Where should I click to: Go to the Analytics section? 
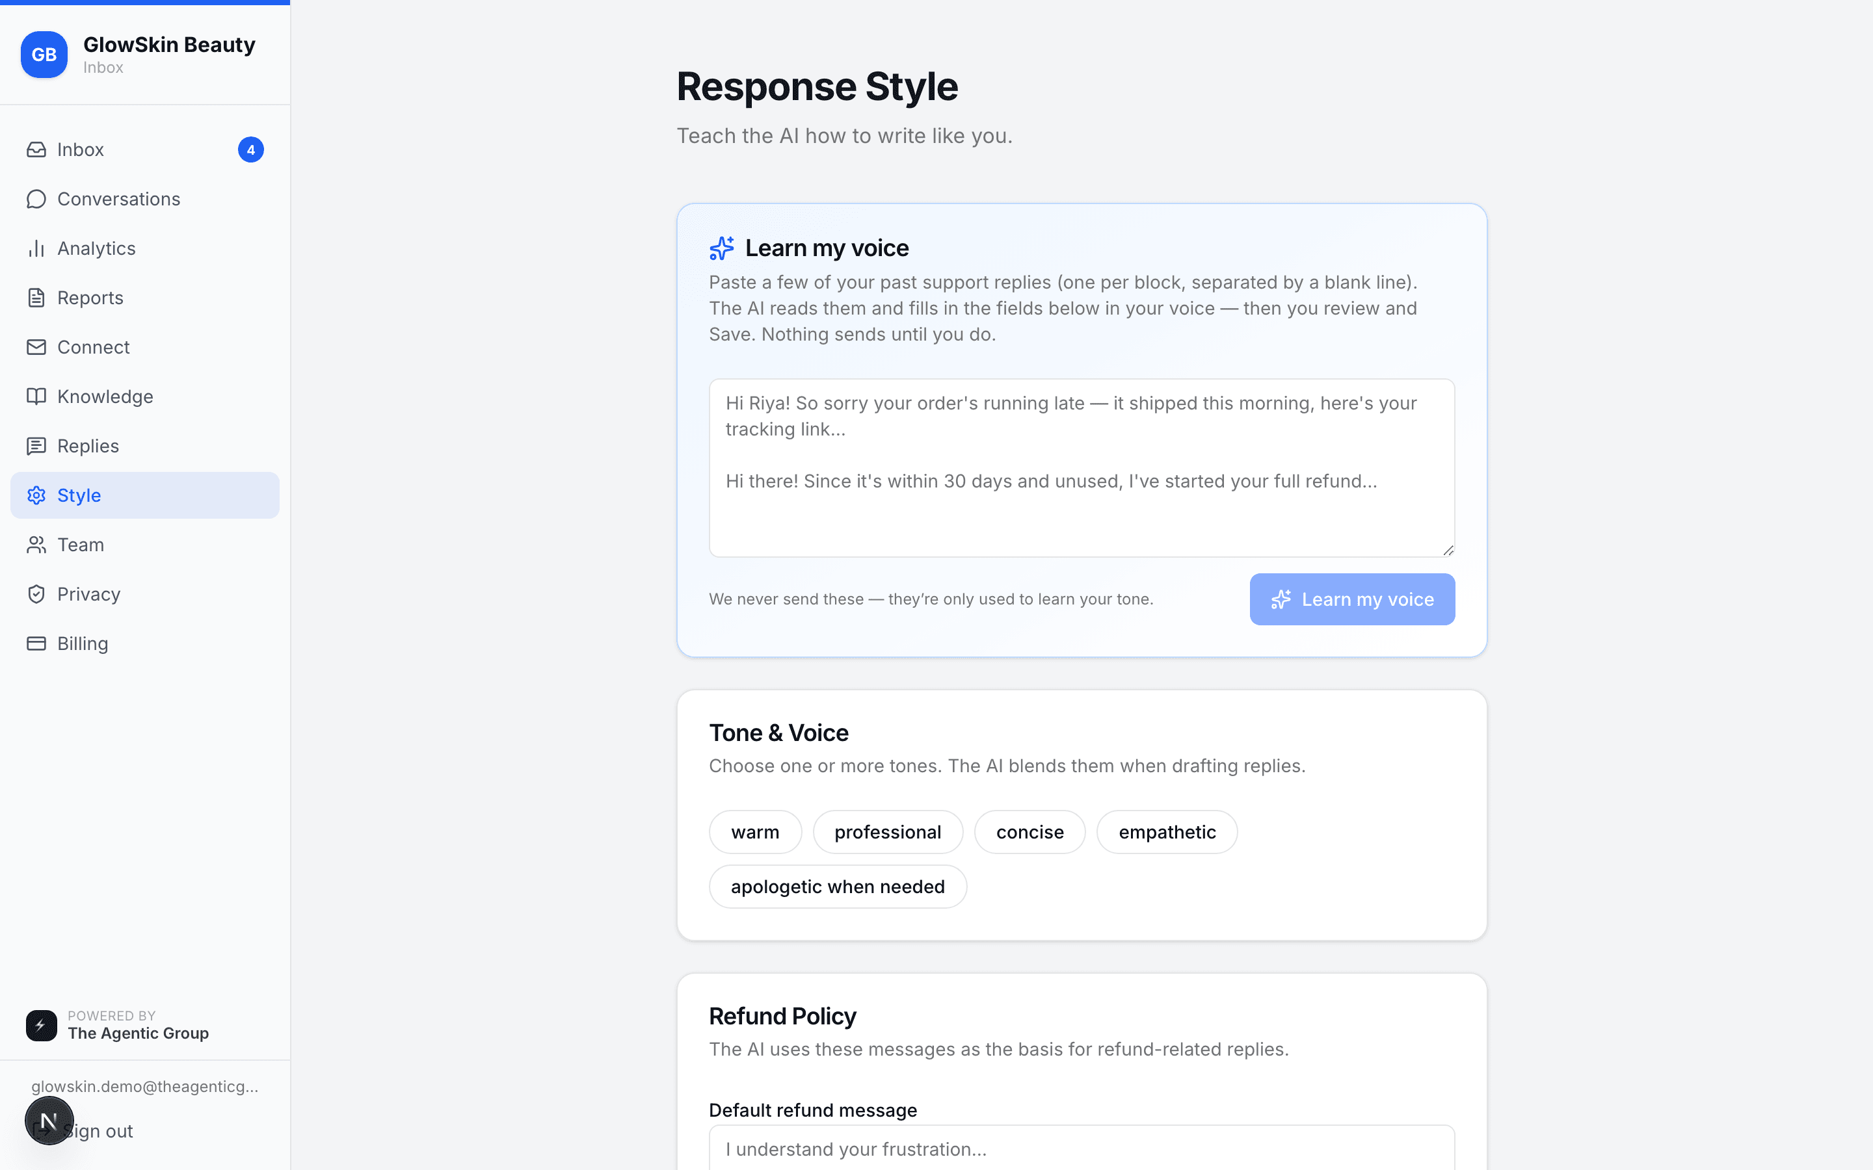[145, 248]
